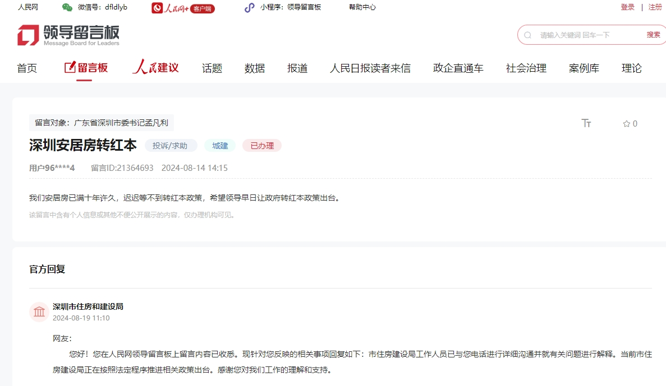Image resolution: width=666 pixels, height=386 pixels.
Task: Open 帮助中心 help center
Action: coord(362,7)
